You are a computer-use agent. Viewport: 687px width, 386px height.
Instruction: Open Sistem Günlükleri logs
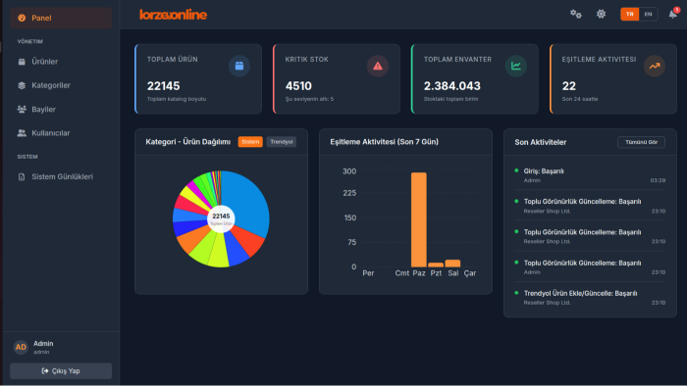coord(61,176)
